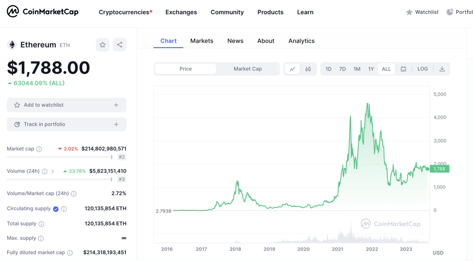Switch to the About tab
473x261 pixels.
tap(266, 41)
